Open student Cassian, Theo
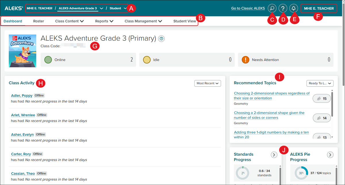Viewport: 345px width, 185px height. pos(23,174)
